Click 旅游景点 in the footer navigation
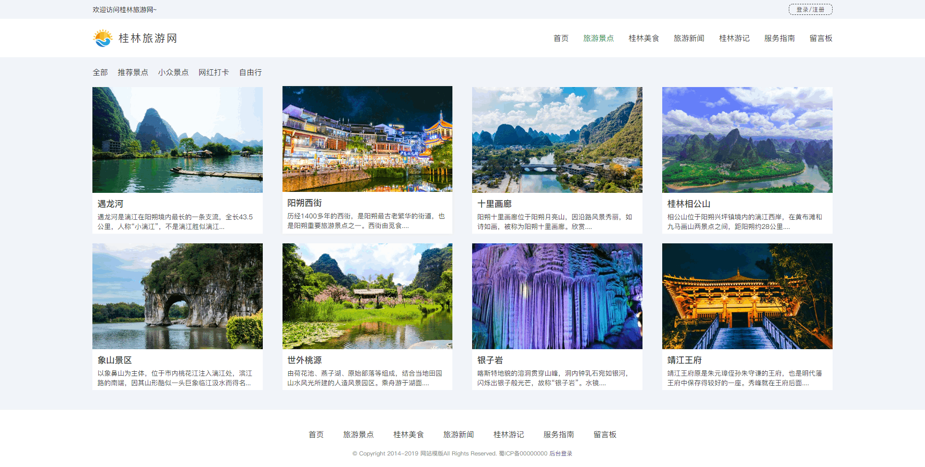 (359, 434)
